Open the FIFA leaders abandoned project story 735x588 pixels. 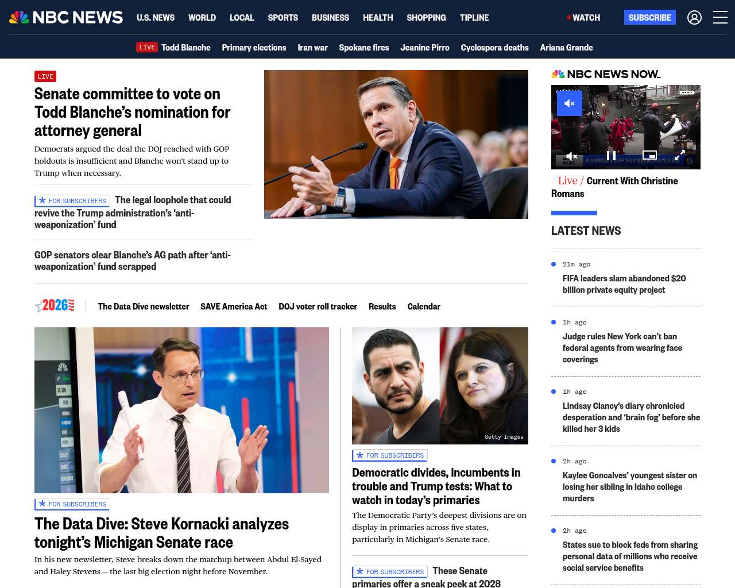point(624,284)
